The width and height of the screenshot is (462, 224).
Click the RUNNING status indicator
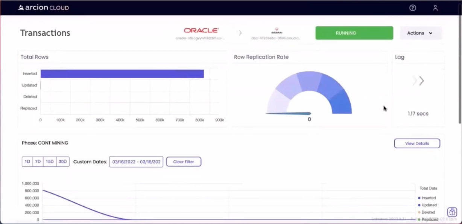click(354, 33)
